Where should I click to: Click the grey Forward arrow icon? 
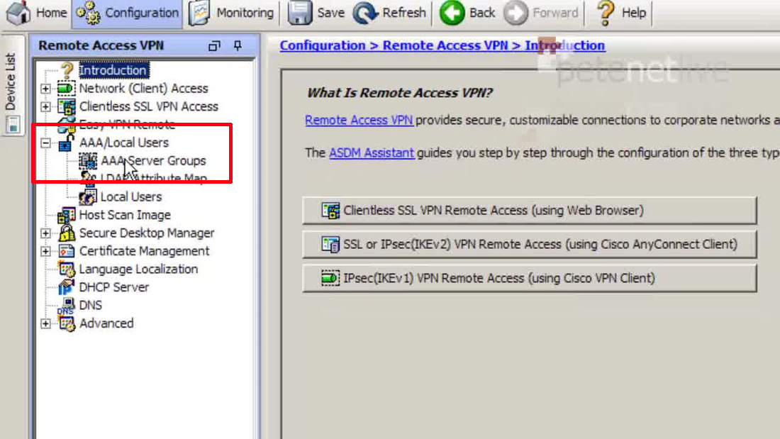(516, 13)
